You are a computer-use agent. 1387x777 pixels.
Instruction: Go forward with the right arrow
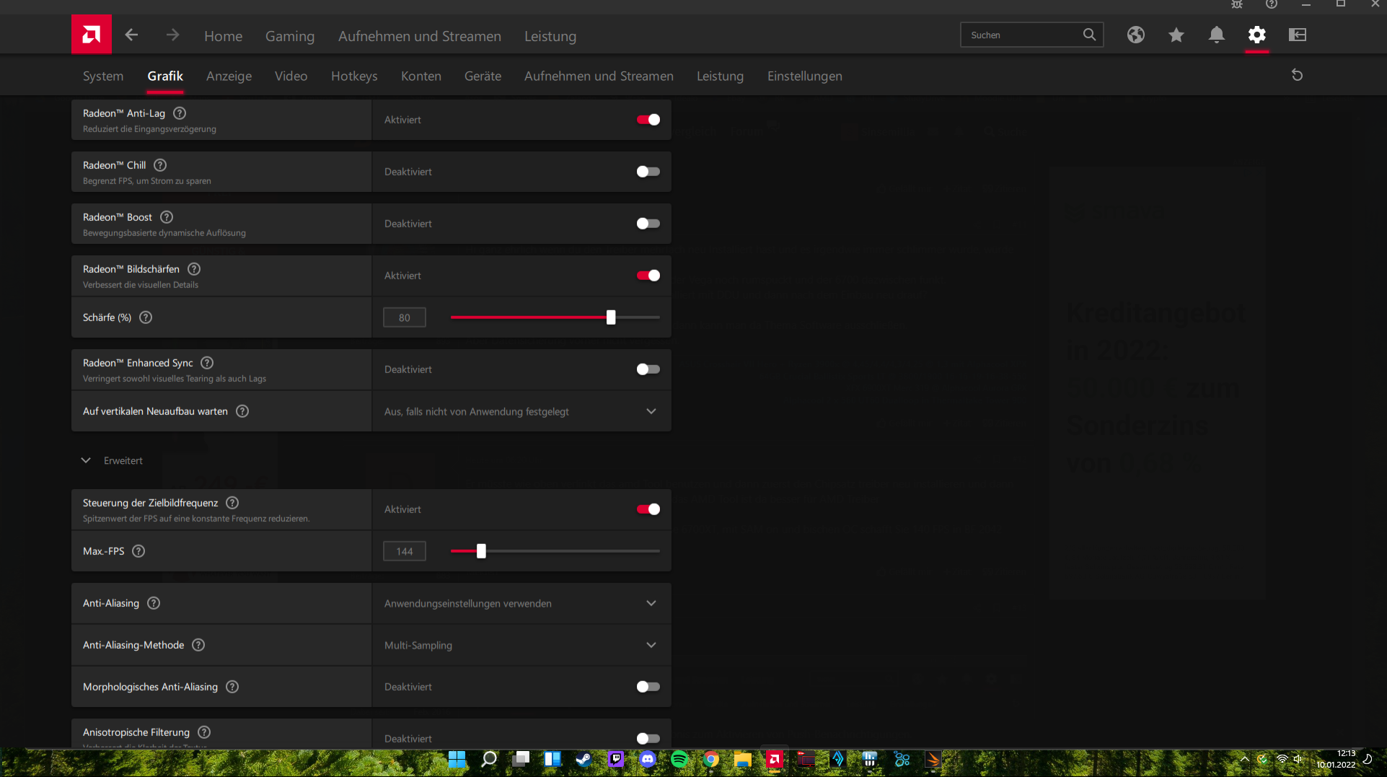pos(172,35)
